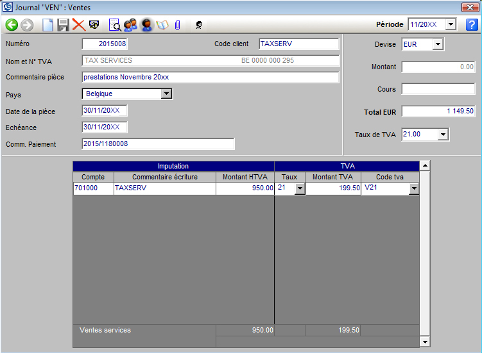Click the blue help question mark icon
482x353 pixels.
click(x=472, y=25)
